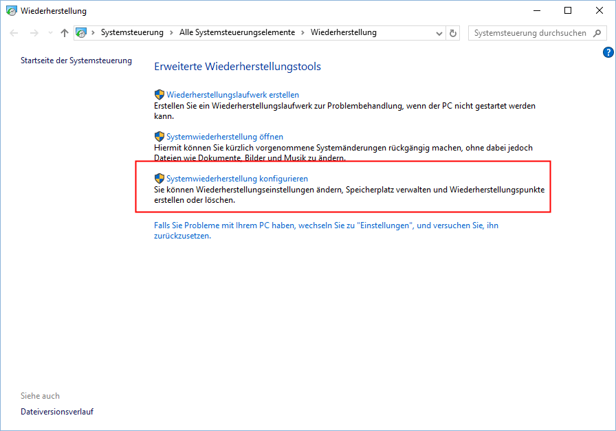Open Help via the blue question mark icon

608,52
